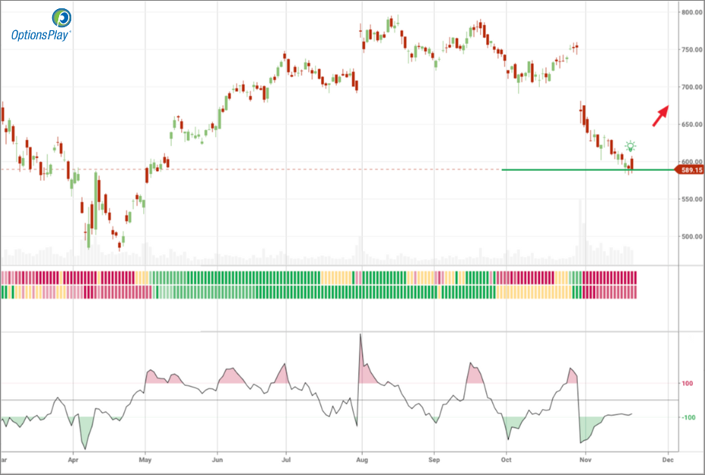Image resolution: width=705 pixels, height=475 pixels.
Task: Select the red upward arrow annotation
Action: click(660, 116)
